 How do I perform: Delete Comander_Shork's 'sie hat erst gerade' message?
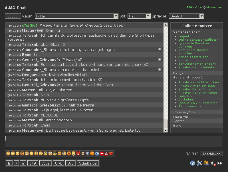pos(160,49)
